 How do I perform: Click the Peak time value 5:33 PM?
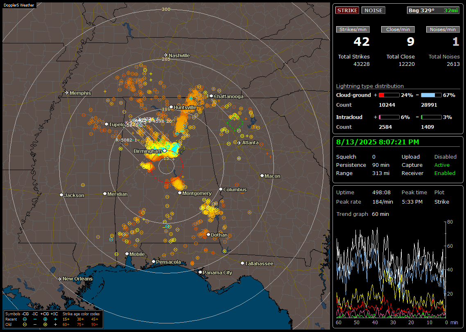point(412,202)
